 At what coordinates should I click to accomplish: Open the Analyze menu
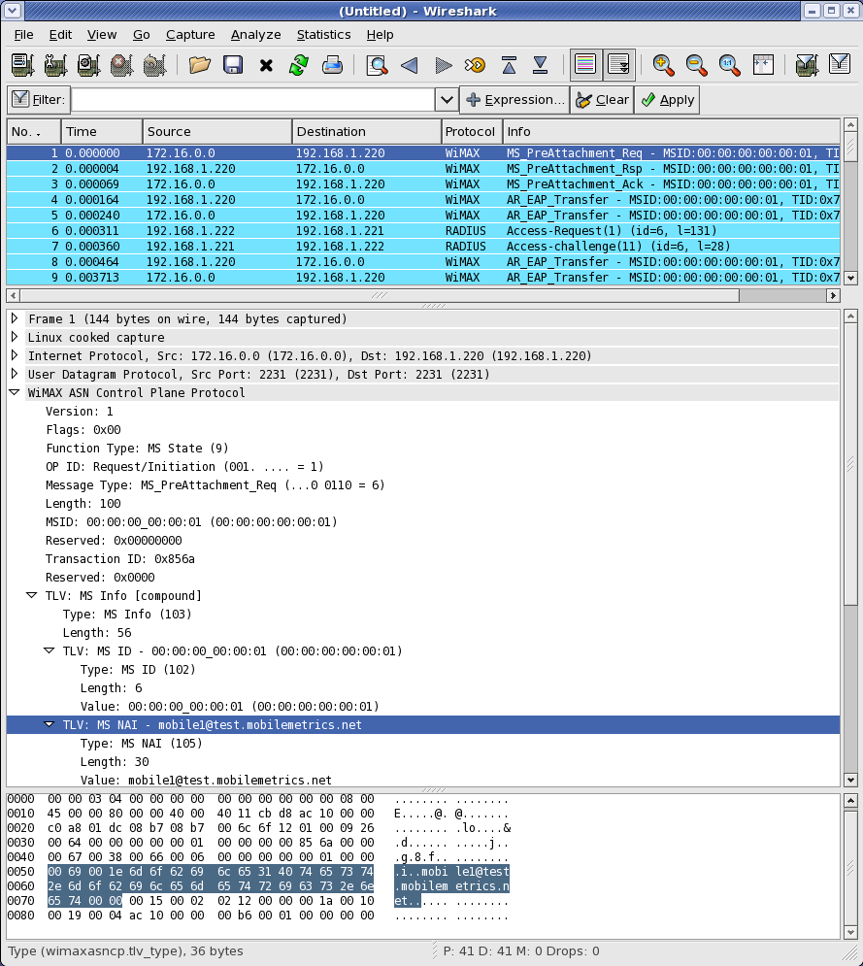(x=255, y=35)
